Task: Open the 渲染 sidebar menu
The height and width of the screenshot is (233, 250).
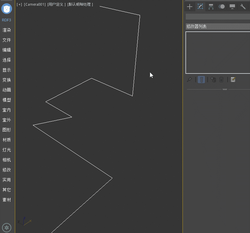Action: pyautogui.click(x=7, y=30)
